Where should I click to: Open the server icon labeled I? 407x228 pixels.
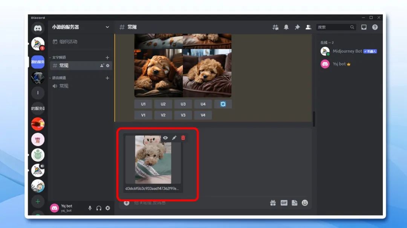[38, 93]
